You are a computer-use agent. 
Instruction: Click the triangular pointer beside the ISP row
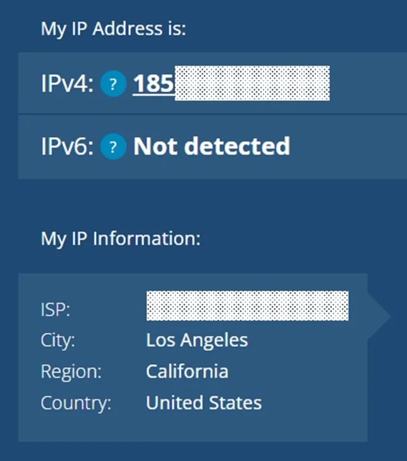tap(379, 316)
